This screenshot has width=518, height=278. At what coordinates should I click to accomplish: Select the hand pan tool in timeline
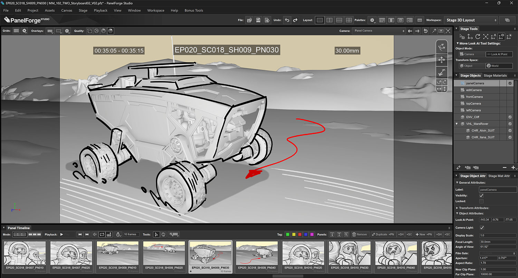163,234
